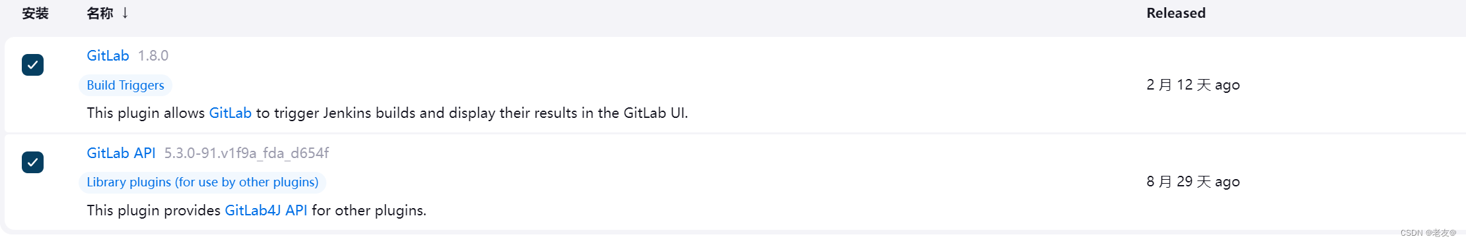Click the sort arrow beside 名称

pyautogui.click(x=125, y=13)
